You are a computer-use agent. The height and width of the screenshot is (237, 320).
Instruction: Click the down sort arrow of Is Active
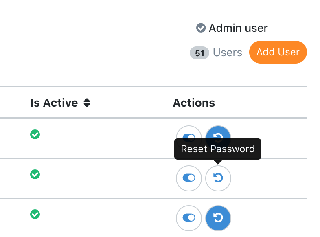[87, 105]
